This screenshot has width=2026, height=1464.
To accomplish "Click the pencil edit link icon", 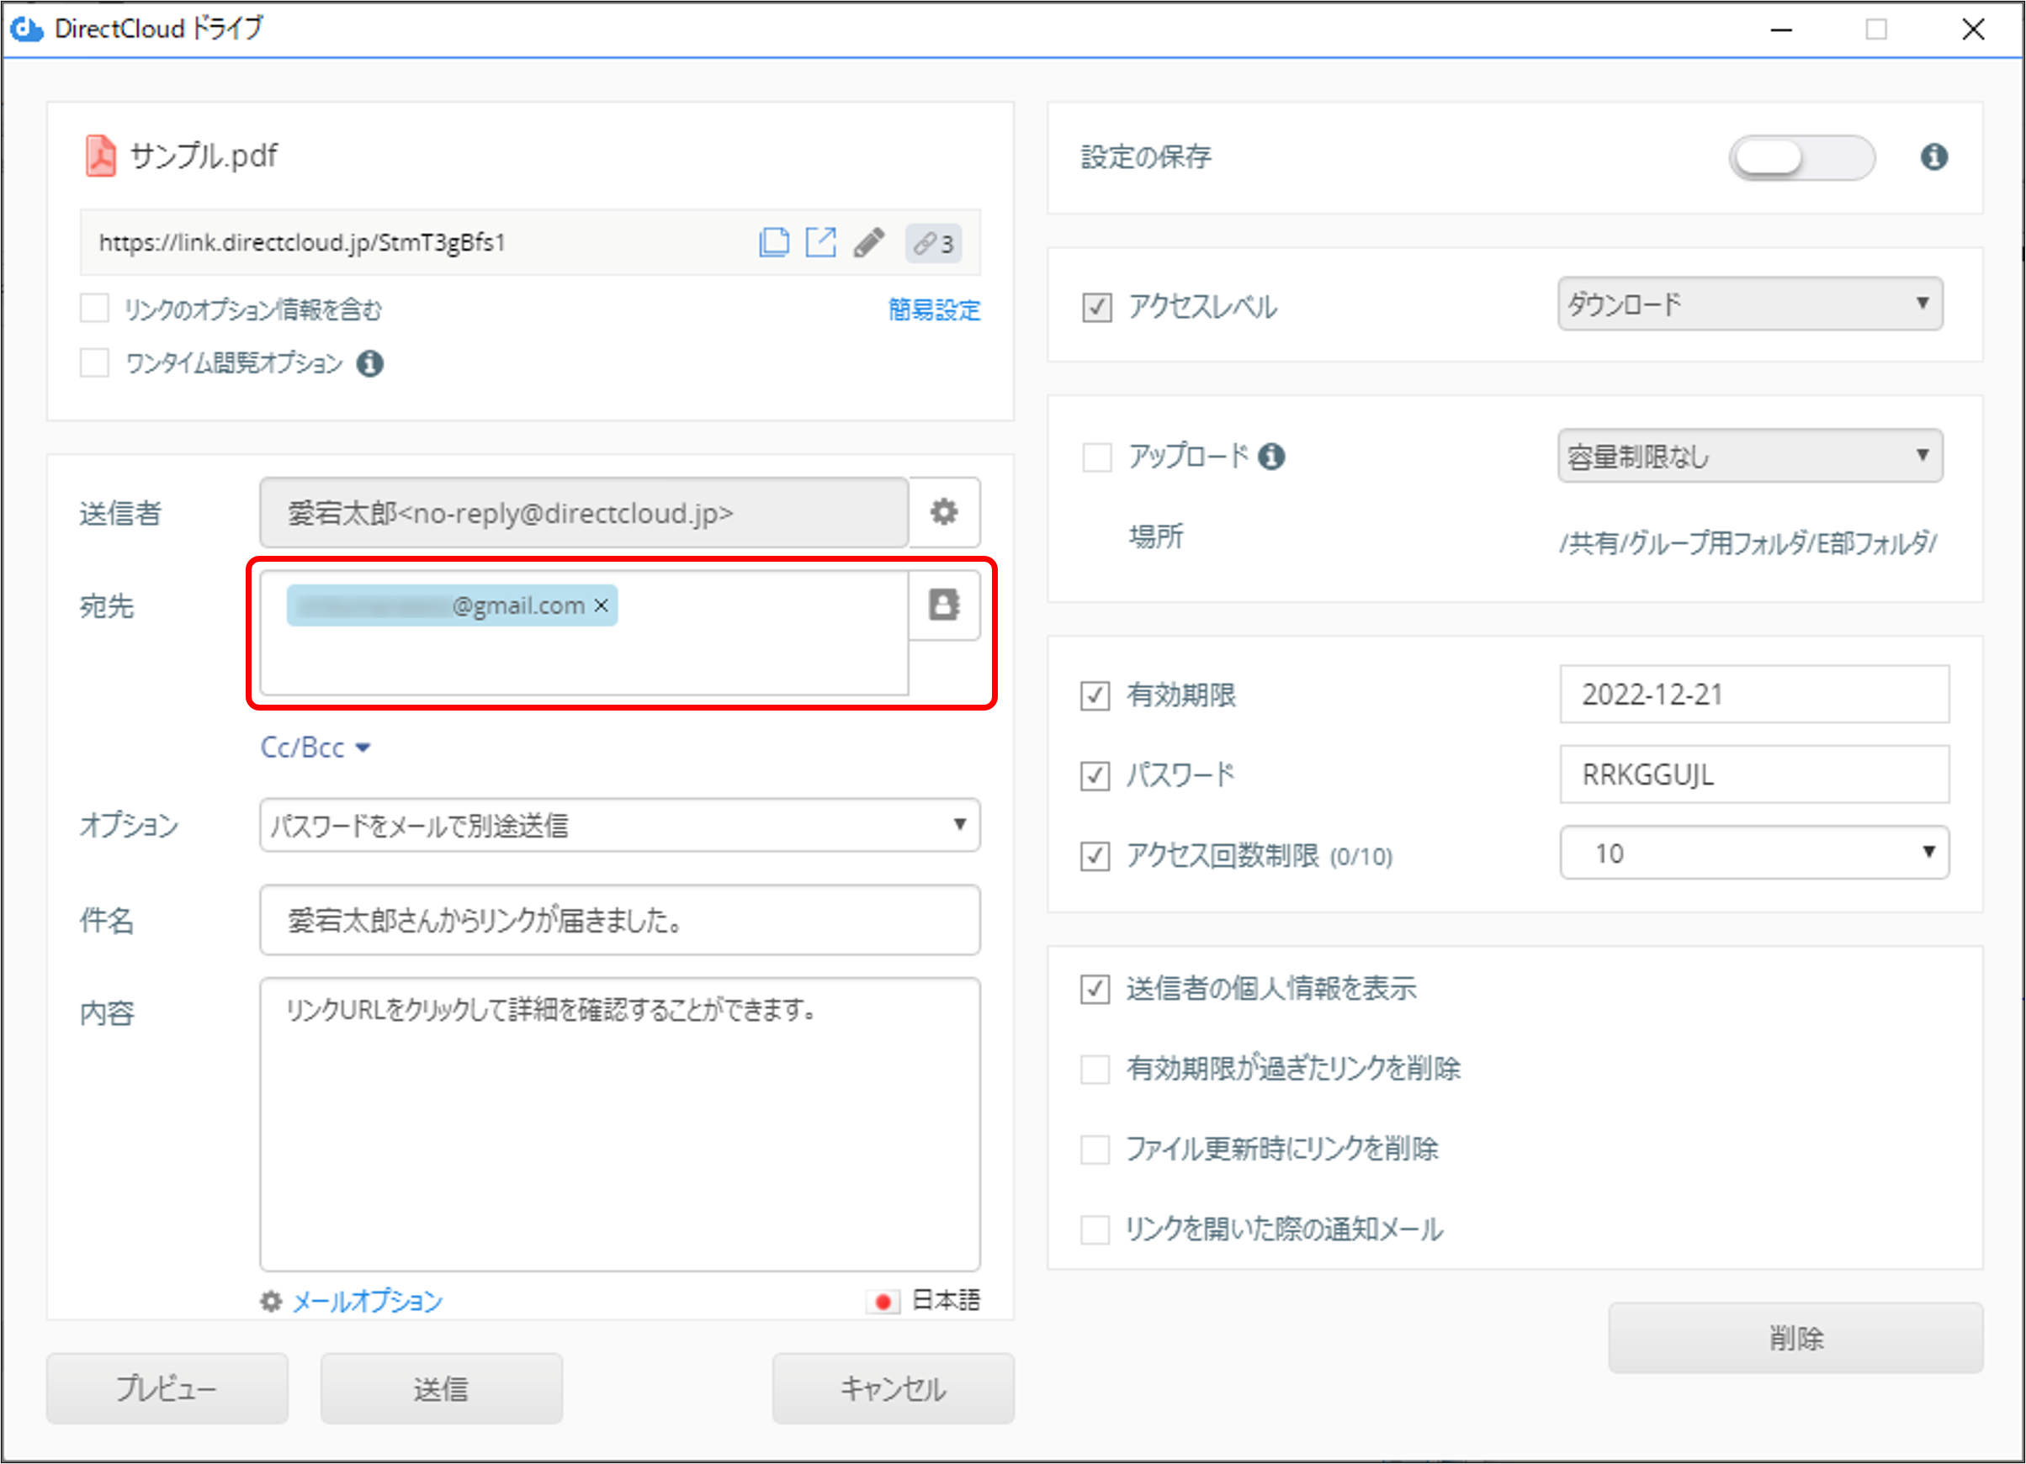I will [x=868, y=242].
